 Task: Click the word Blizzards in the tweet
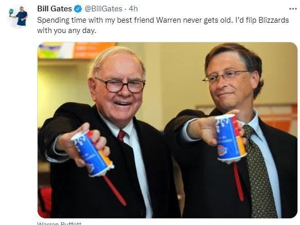(274, 20)
